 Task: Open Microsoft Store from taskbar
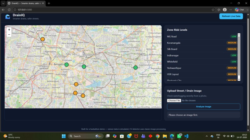122,136
